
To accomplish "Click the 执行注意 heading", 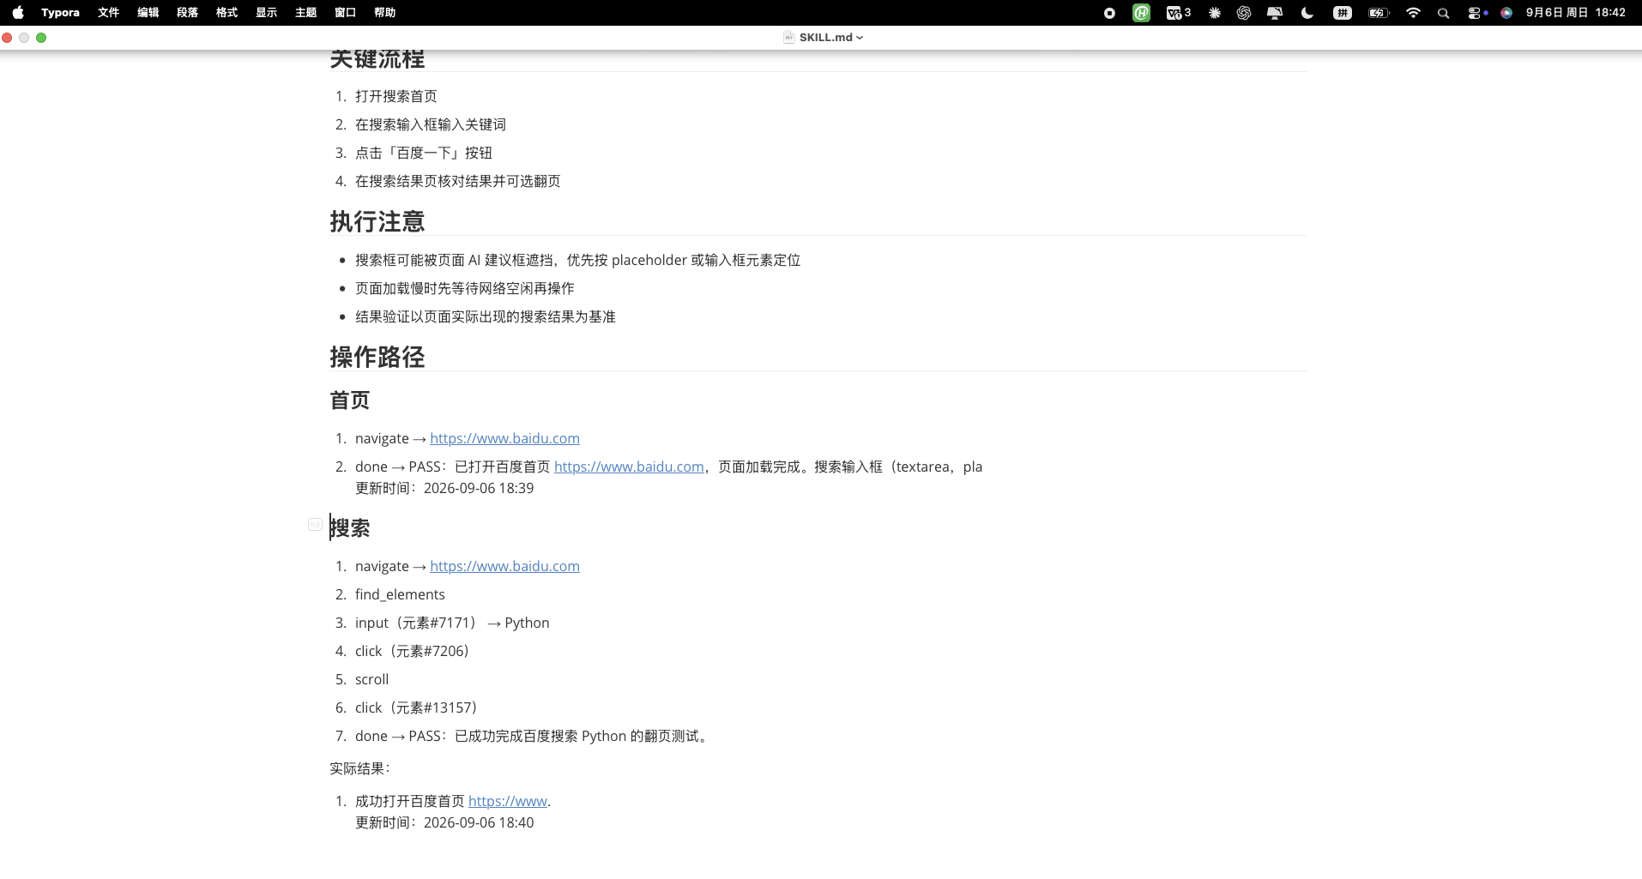I will [x=377, y=222].
